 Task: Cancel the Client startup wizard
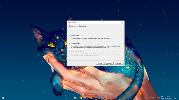pos(119,63)
